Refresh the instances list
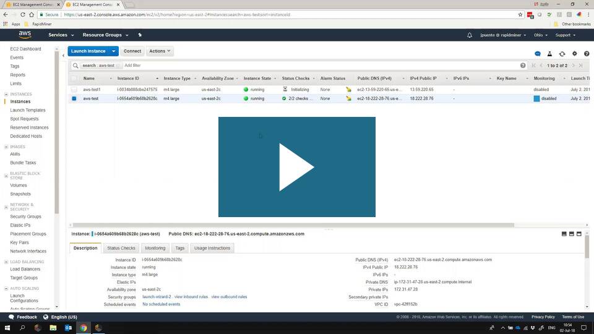This screenshot has height=334, width=594. click(x=562, y=54)
